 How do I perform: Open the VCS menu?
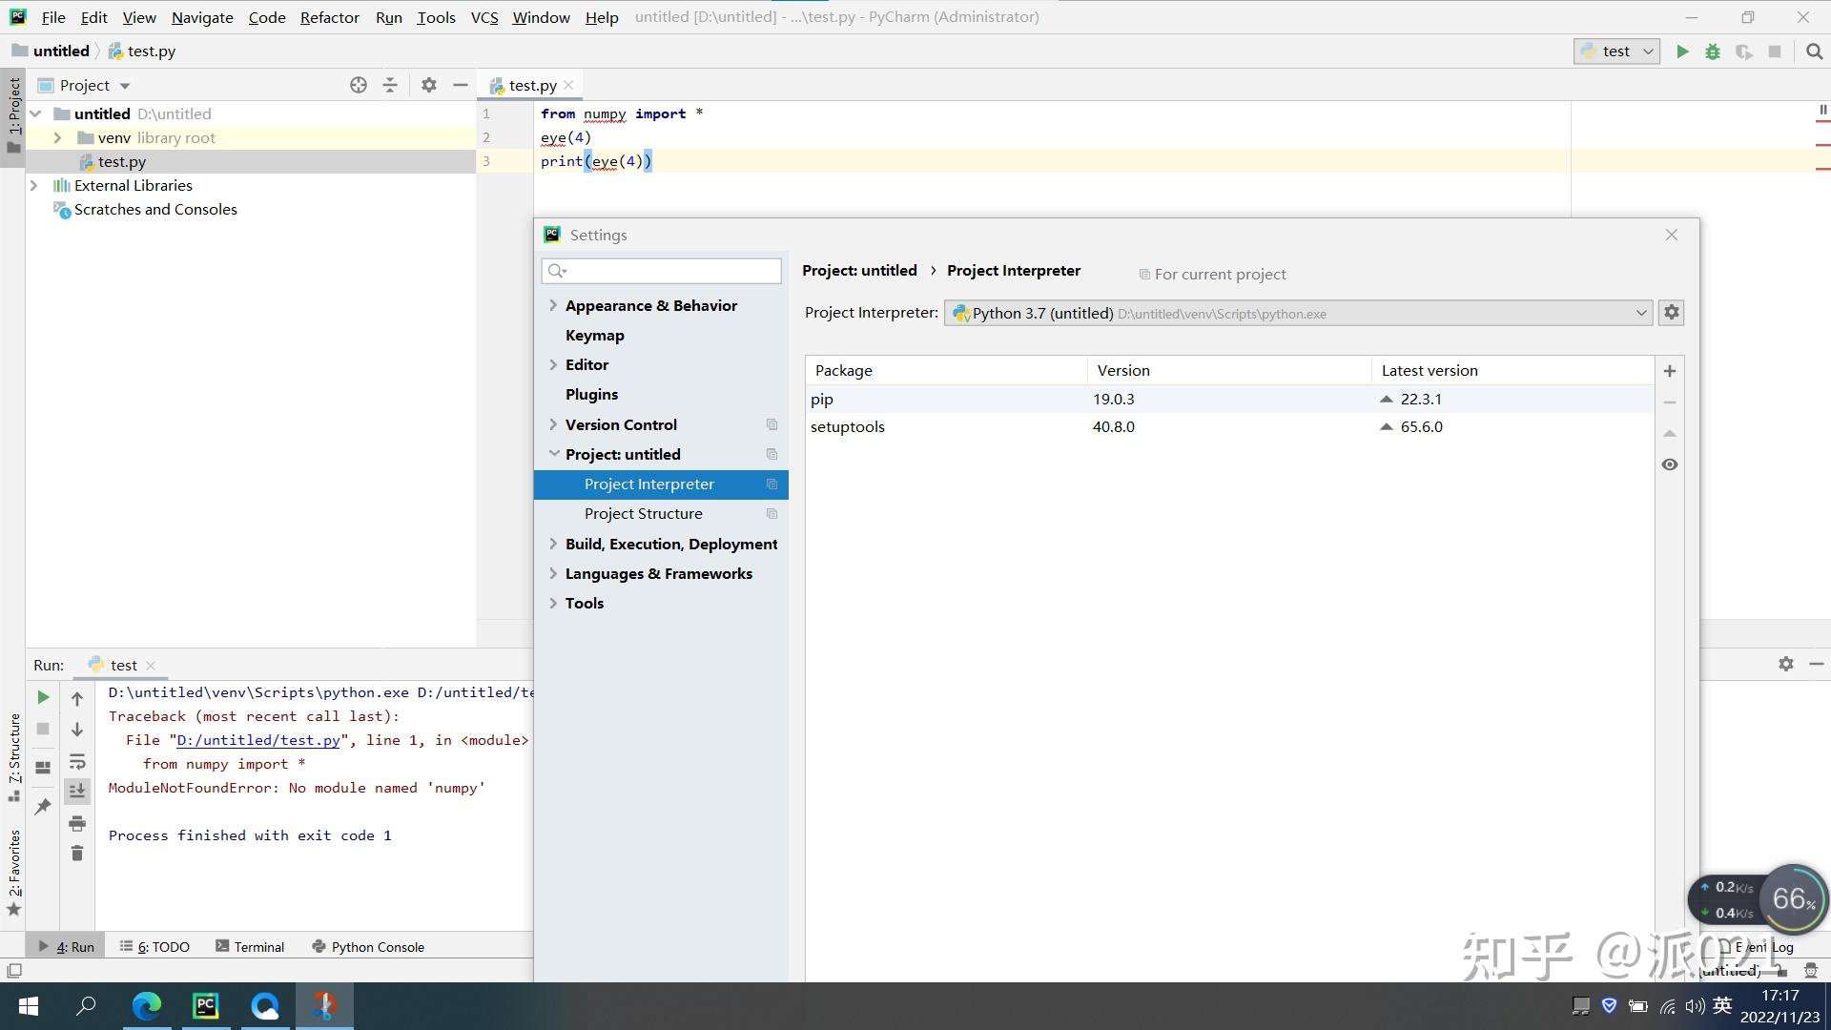(x=484, y=17)
